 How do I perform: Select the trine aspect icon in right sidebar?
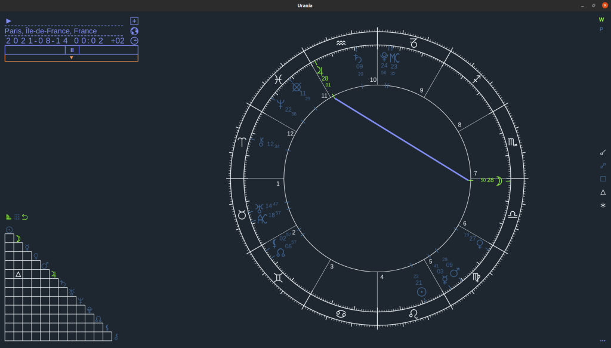(x=603, y=192)
